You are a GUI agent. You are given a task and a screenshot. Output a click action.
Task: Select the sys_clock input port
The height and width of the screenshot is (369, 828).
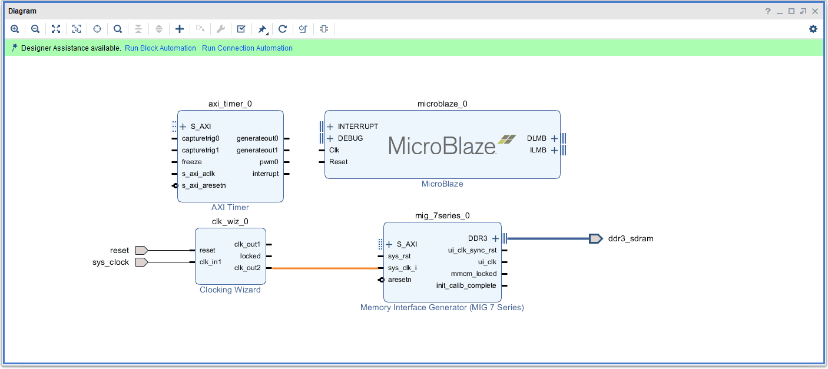click(x=141, y=262)
